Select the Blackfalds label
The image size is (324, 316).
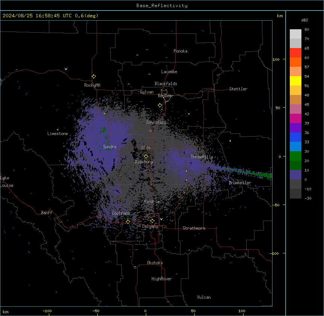pos(166,84)
